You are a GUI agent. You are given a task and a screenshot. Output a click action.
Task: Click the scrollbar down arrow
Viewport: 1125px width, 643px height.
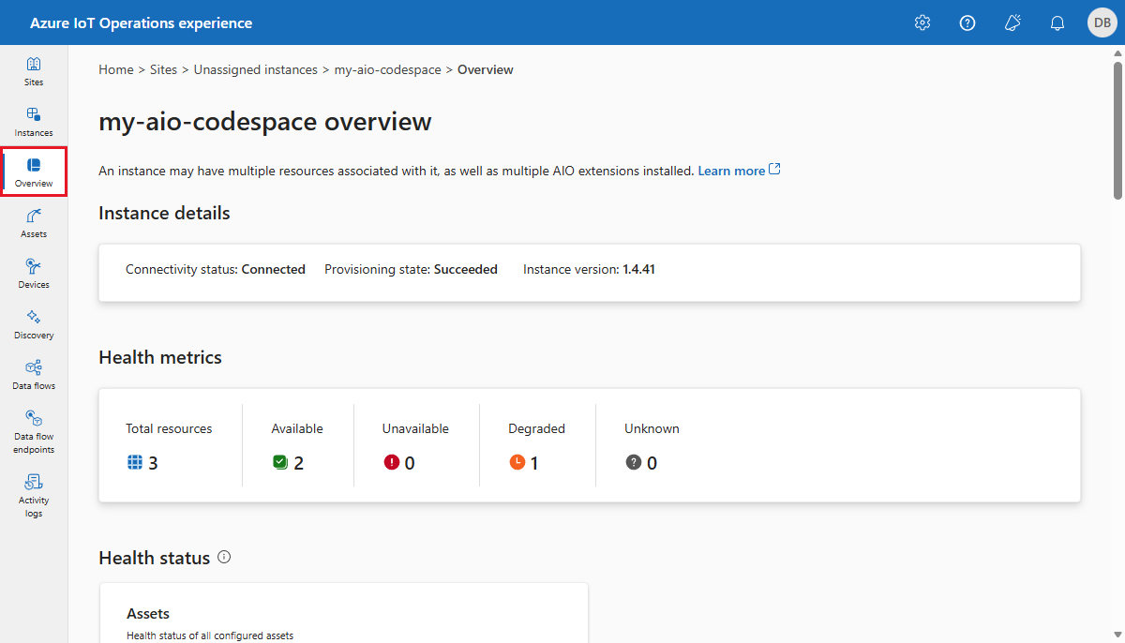pyautogui.click(x=1117, y=636)
